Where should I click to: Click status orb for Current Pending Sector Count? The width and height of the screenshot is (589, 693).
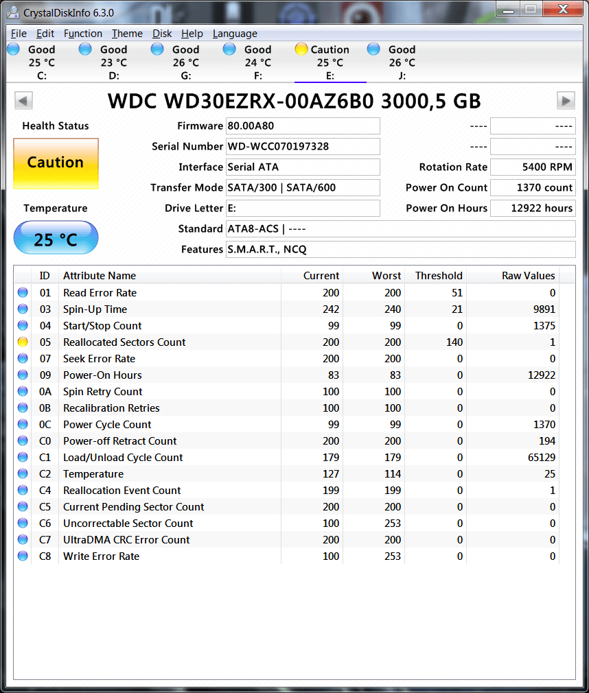click(23, 506)
